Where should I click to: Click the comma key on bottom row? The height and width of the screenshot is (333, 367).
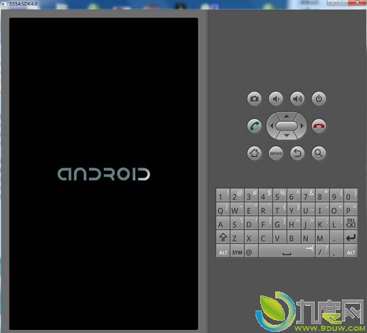pos(336,251)
